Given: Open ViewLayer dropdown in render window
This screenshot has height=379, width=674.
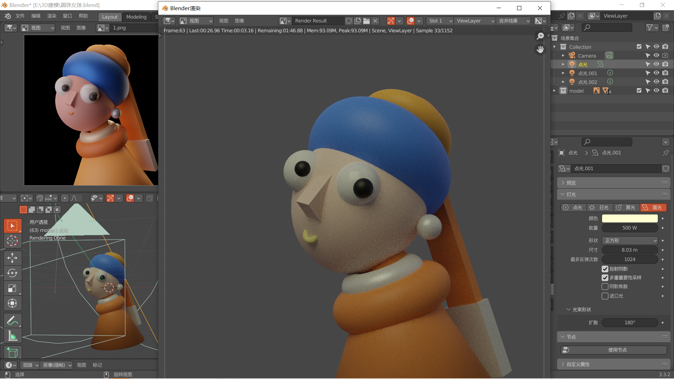Looking at the screenshot, I should tap(475, 21).
